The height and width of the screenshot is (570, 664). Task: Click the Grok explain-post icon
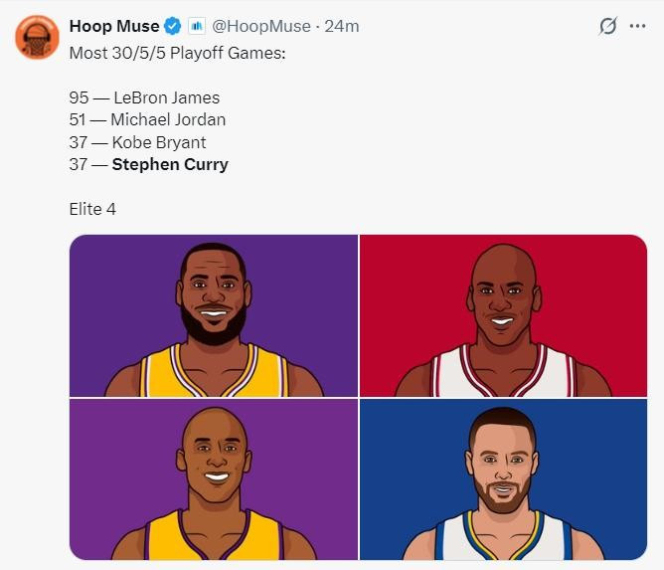pyautogui.click(x=607, y=26)
